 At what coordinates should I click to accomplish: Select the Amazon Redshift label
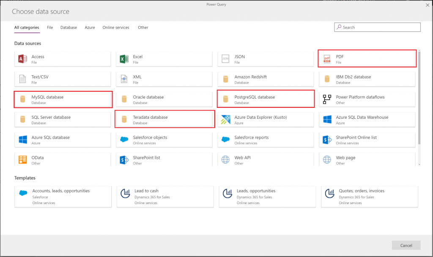(250, 77)
